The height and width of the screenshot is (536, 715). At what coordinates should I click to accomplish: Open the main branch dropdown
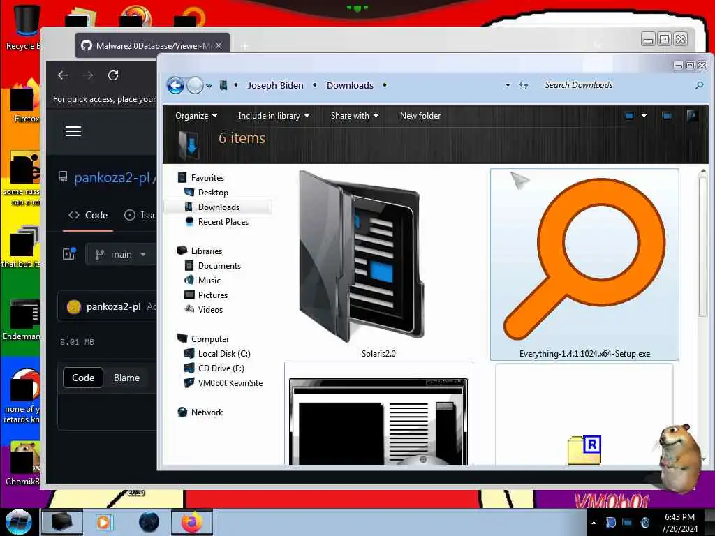[120, 254]
